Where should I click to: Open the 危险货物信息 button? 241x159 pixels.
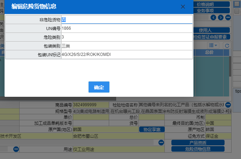[x=198, y=149]
